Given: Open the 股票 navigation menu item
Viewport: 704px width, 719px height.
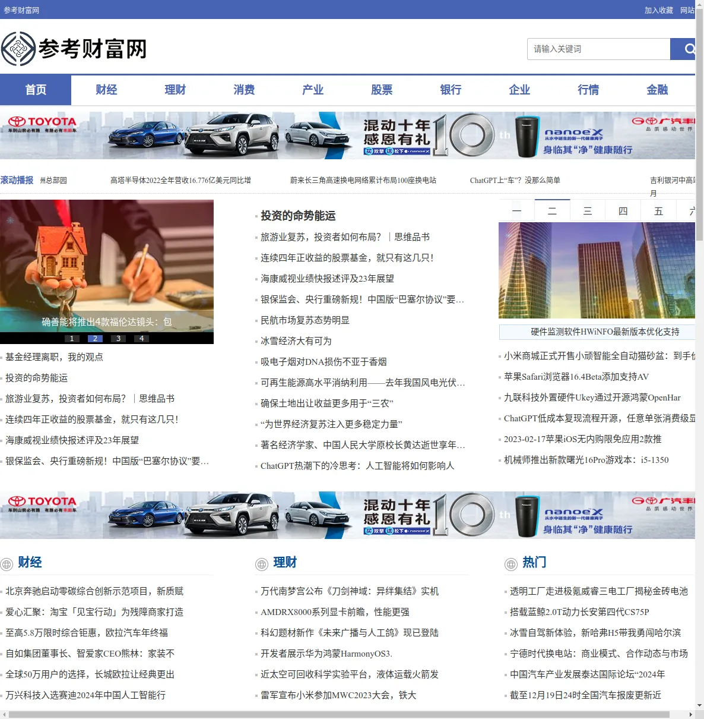Looking at the screenshot, I should (x=382, y=90).
